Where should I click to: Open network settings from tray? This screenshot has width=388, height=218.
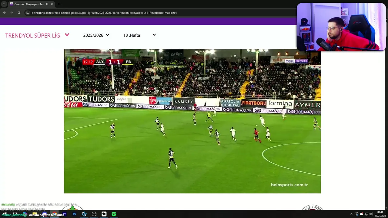pyautogui.click(x=366, y=214)
